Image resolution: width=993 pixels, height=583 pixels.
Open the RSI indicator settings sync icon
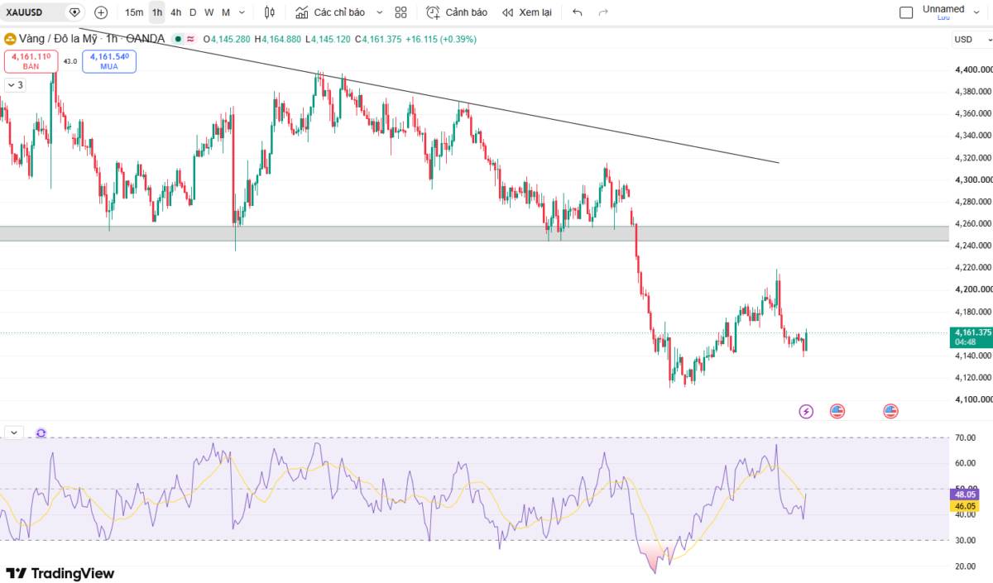tap(41, 432)
